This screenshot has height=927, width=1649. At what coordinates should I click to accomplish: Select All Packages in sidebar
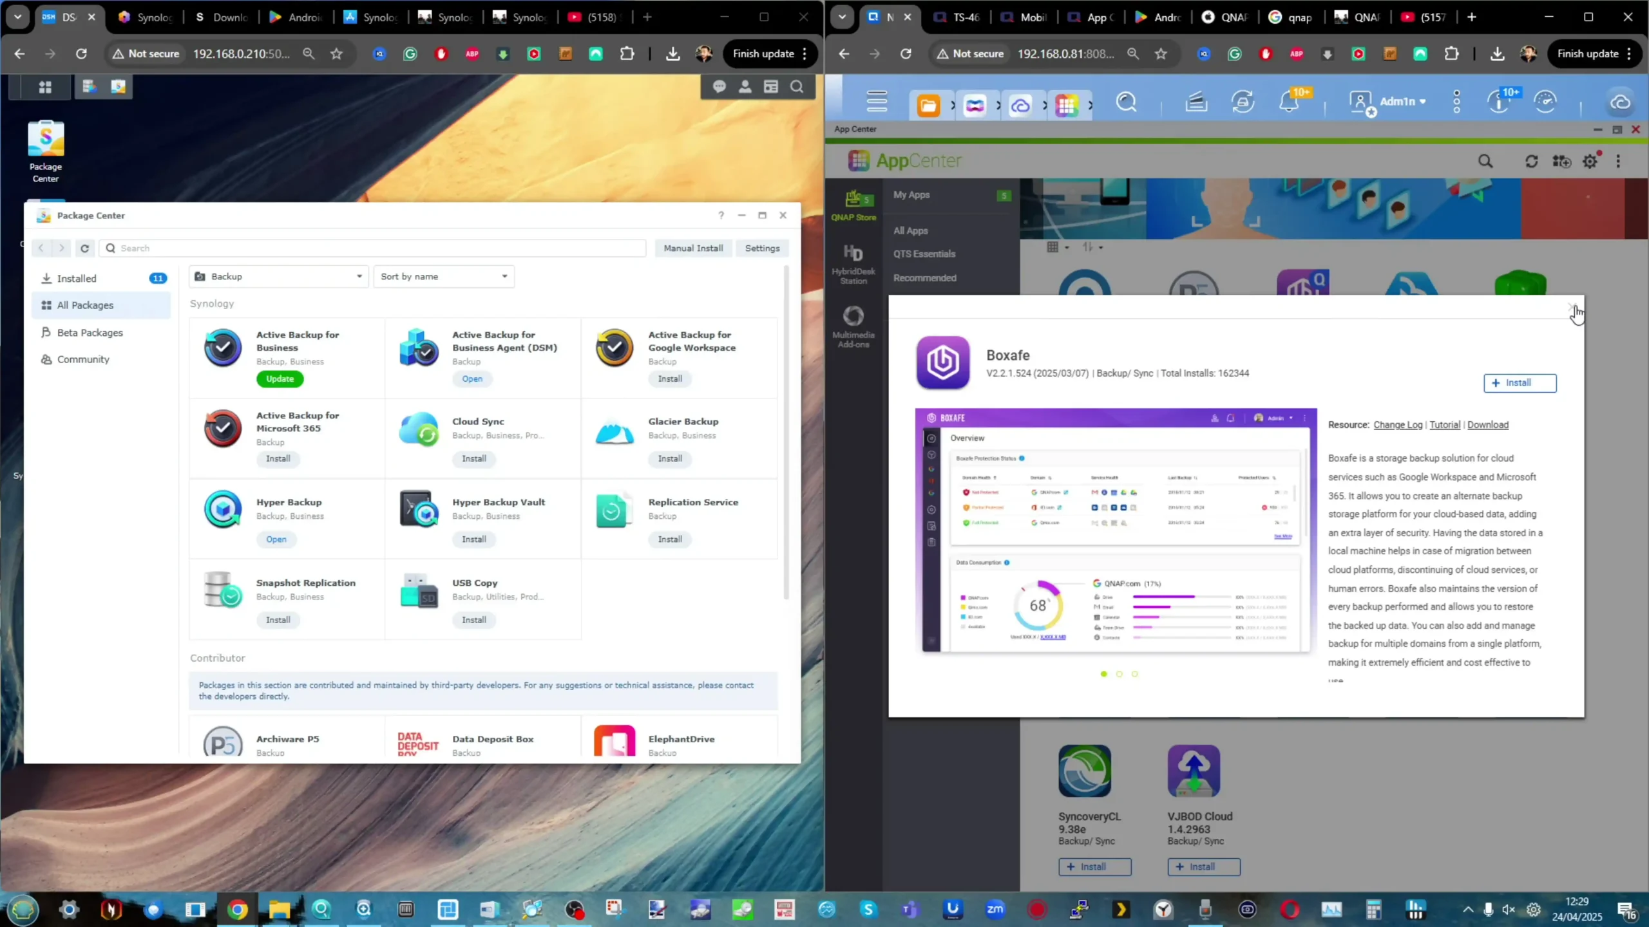[x=101, y=306]
